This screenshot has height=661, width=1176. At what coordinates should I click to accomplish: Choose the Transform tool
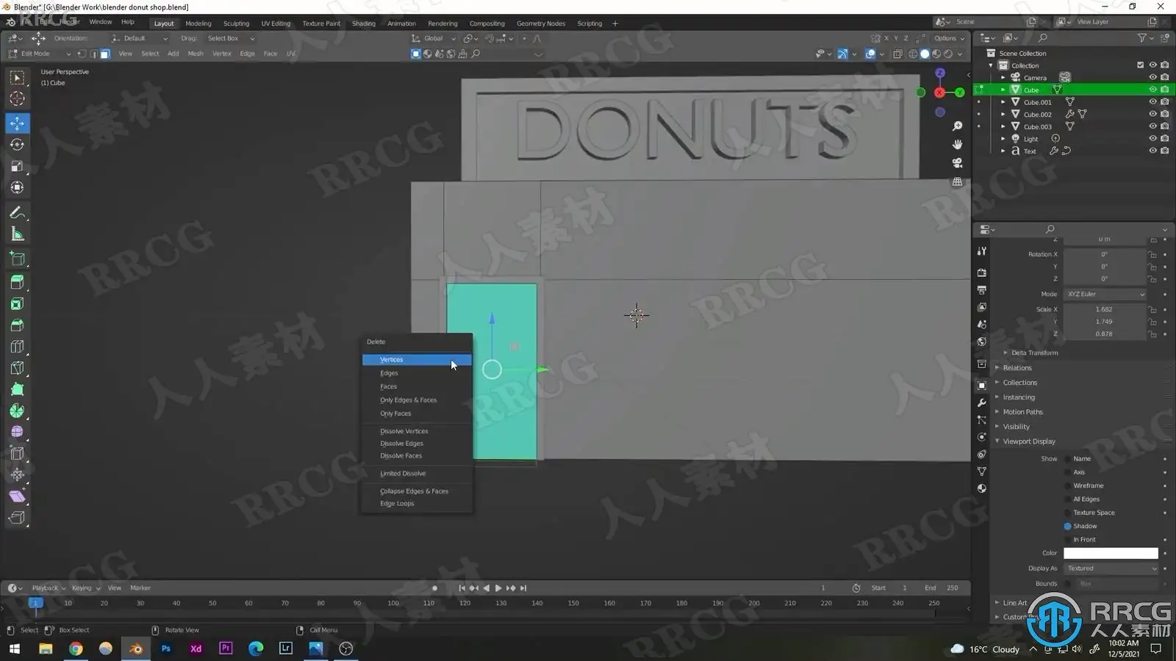tap(17, 187)
